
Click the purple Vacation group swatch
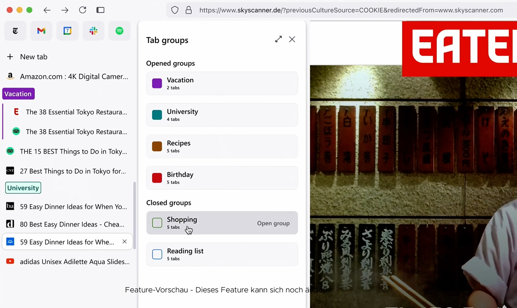pyautogui.click(x=157, y=83)
